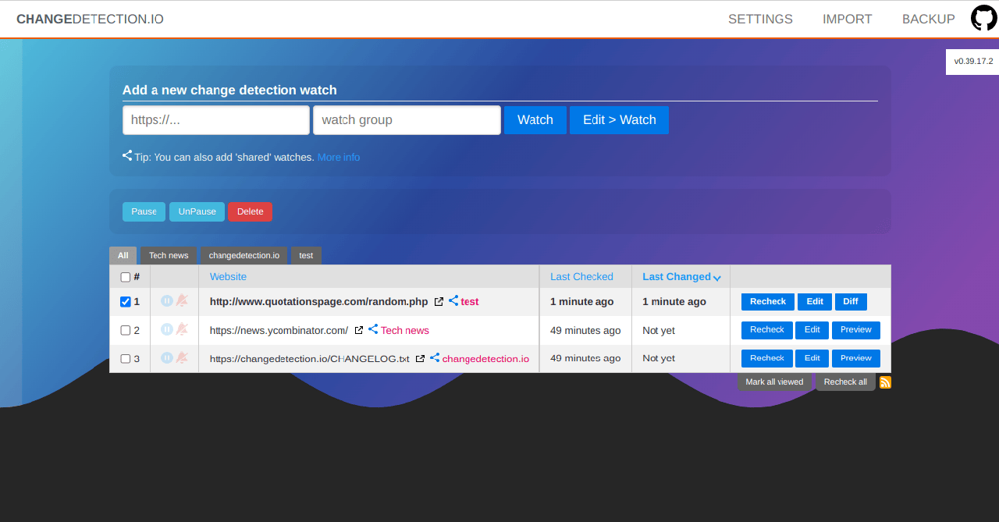Open the GitHub icon in header
The height and width of the screenshot is (522, 999).
click(983, 18)
